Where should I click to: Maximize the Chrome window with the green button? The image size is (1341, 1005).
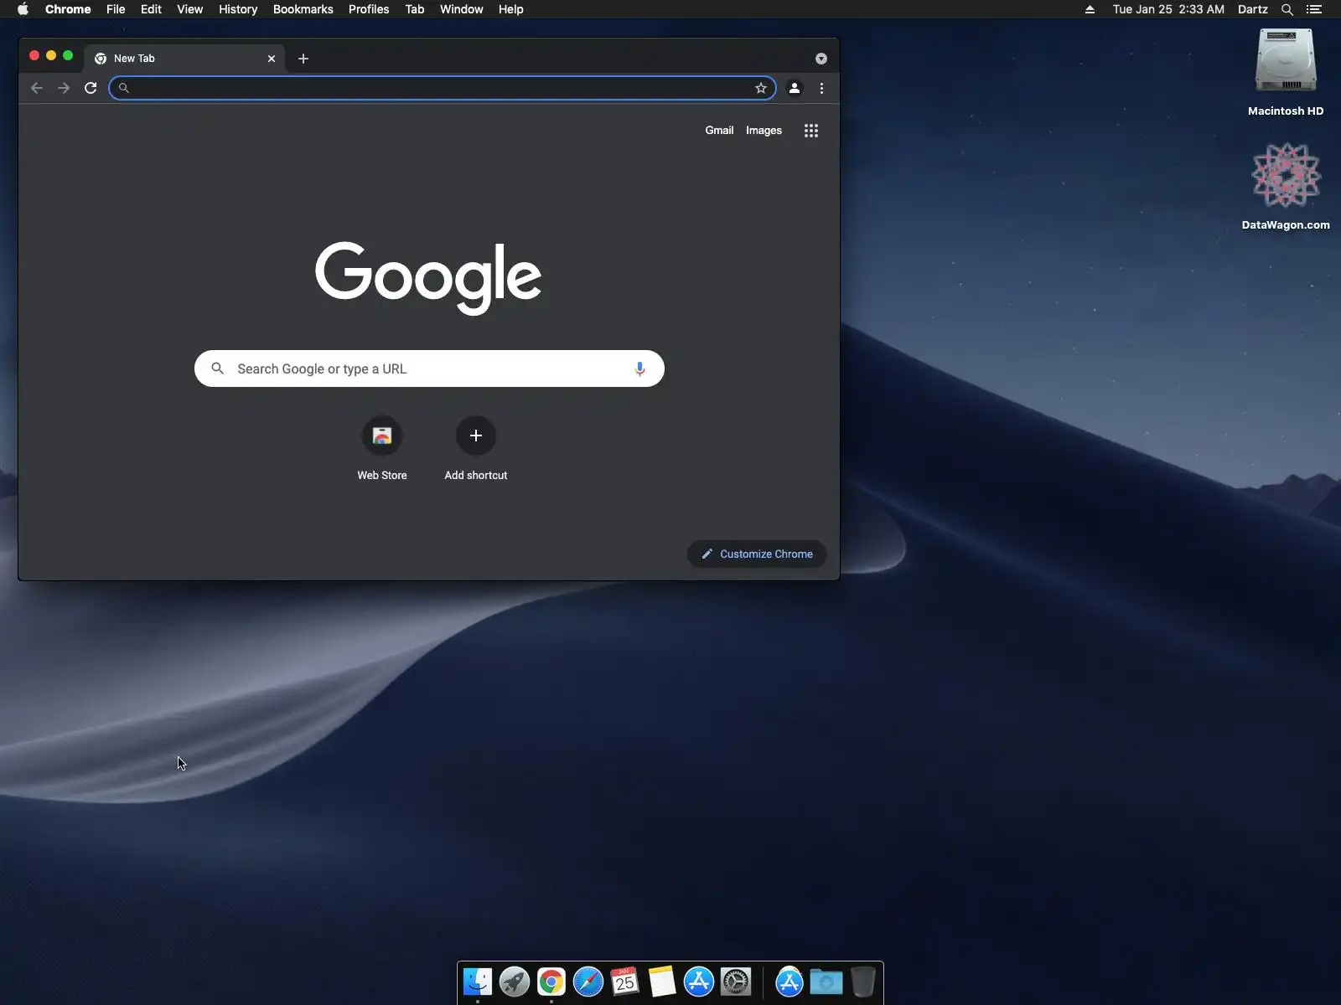pos(68,55)
